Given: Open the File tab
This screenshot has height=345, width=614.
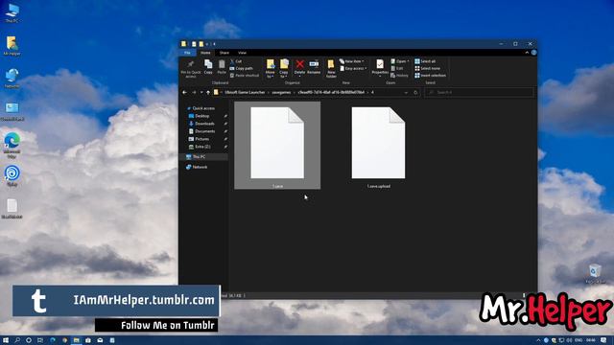Looking at the screenshot, I should (x=188, y=53).
